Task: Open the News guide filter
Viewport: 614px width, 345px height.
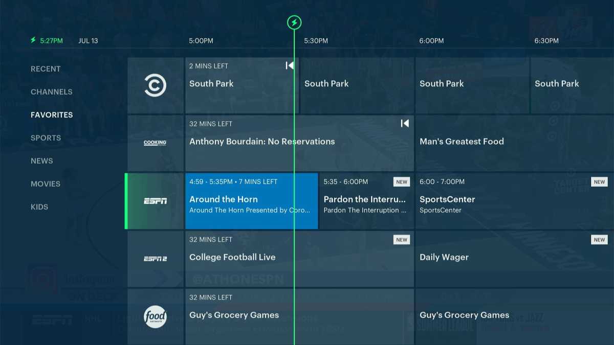Action: pyautogui.click(x=42, y=161)
